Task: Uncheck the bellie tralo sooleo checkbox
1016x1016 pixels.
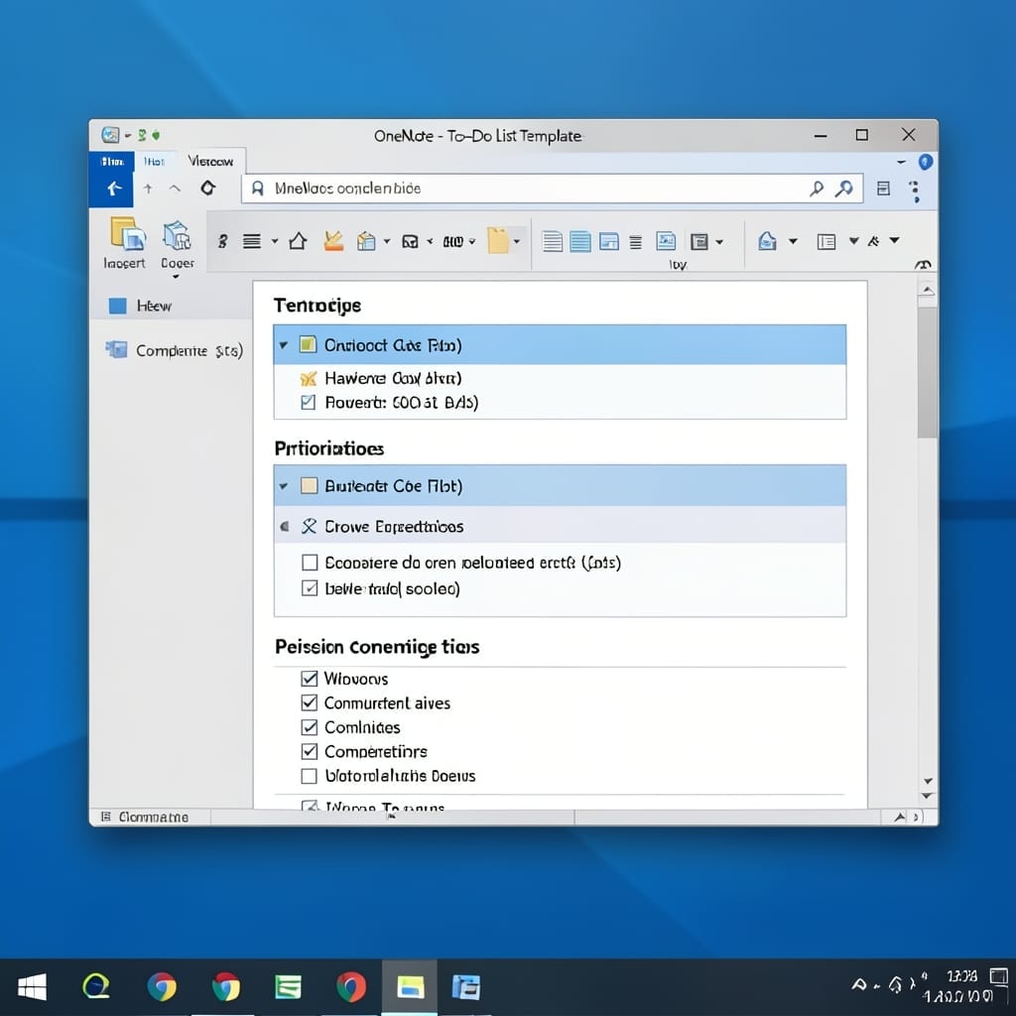Action: pyautogui.click(x=310, y=587)
